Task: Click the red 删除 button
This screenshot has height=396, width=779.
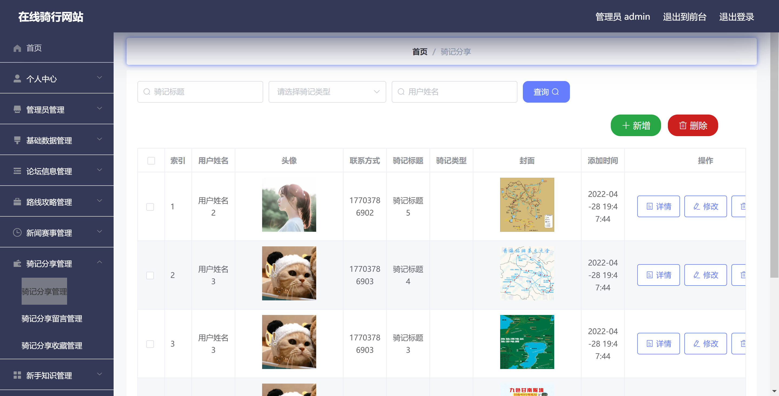Action: pyautogui.click(x=693, y=125)
